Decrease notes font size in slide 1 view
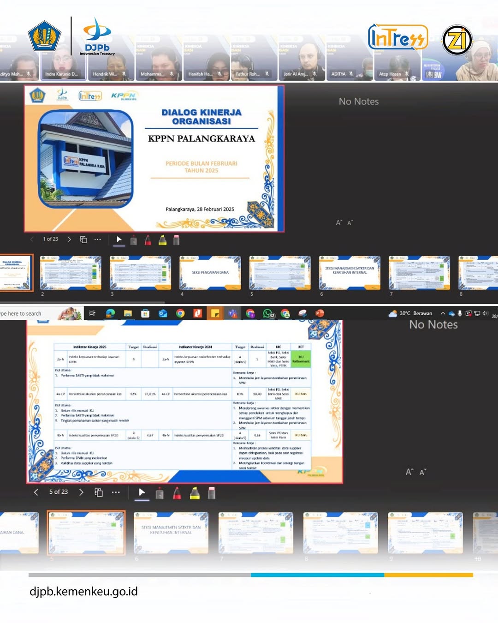 [x=350, y=223]
